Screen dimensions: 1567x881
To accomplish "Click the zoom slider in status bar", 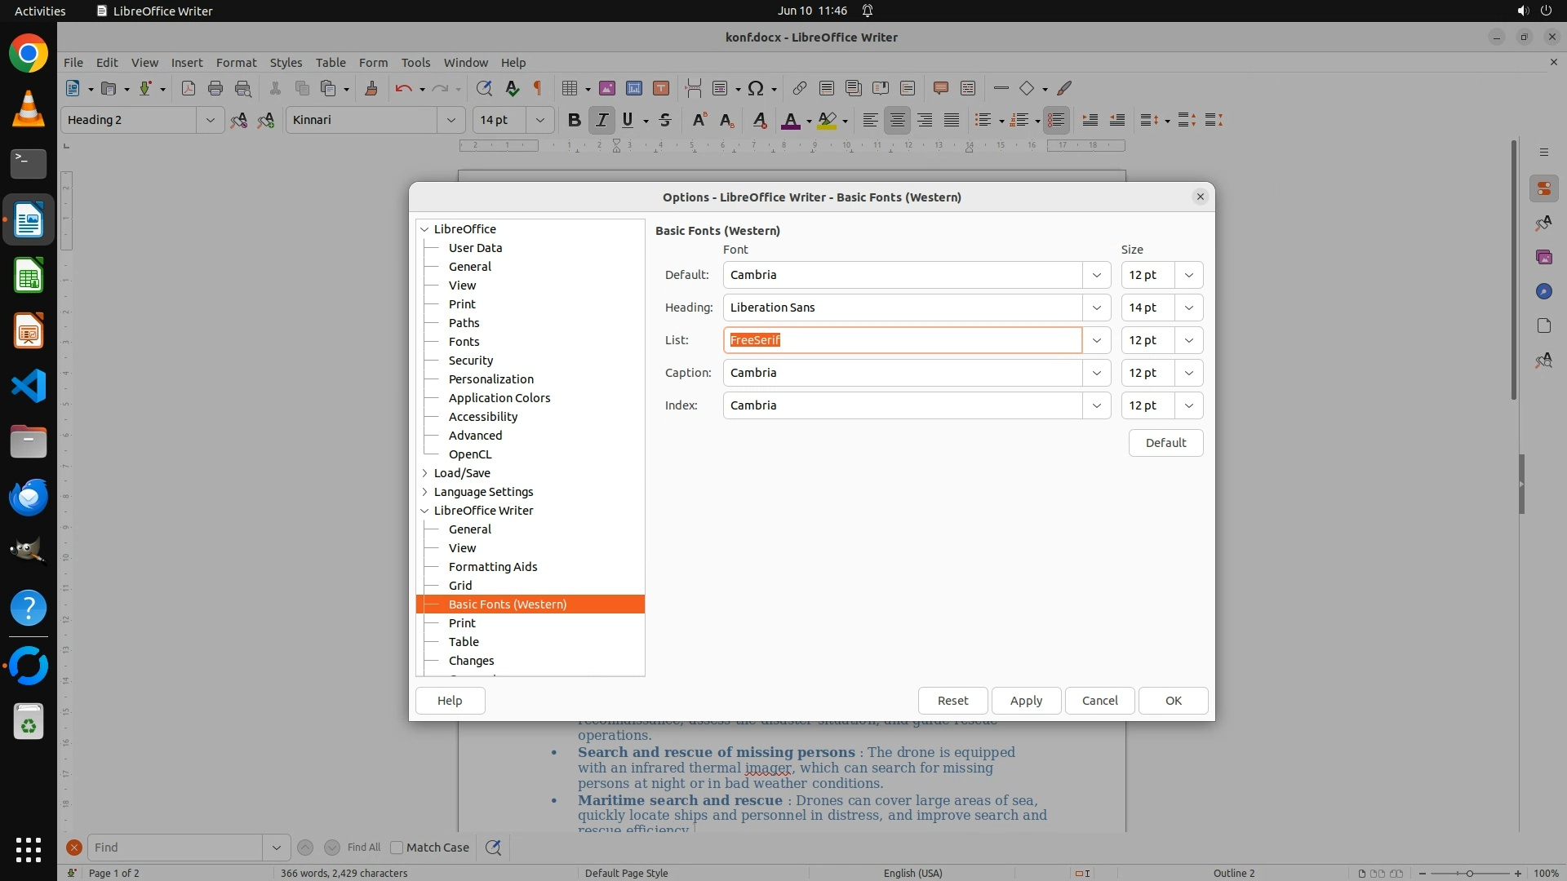I will [1469, 873].
